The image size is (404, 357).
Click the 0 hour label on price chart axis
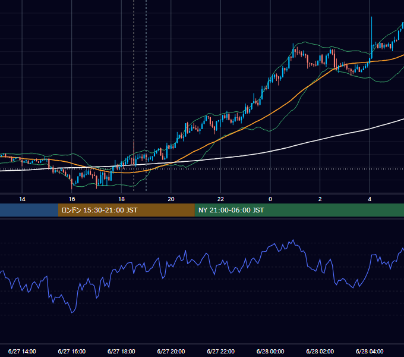(x=270, y=199)
